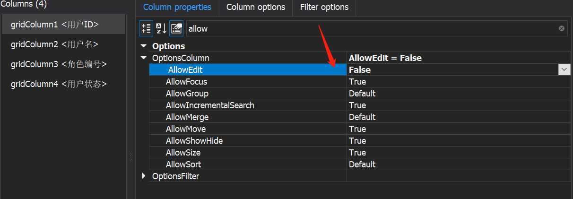Click the property pages icon

click(x=176, y=28)
